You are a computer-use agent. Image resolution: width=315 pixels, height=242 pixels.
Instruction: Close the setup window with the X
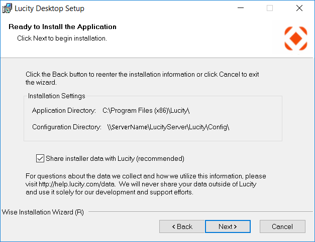coord(299,9)
